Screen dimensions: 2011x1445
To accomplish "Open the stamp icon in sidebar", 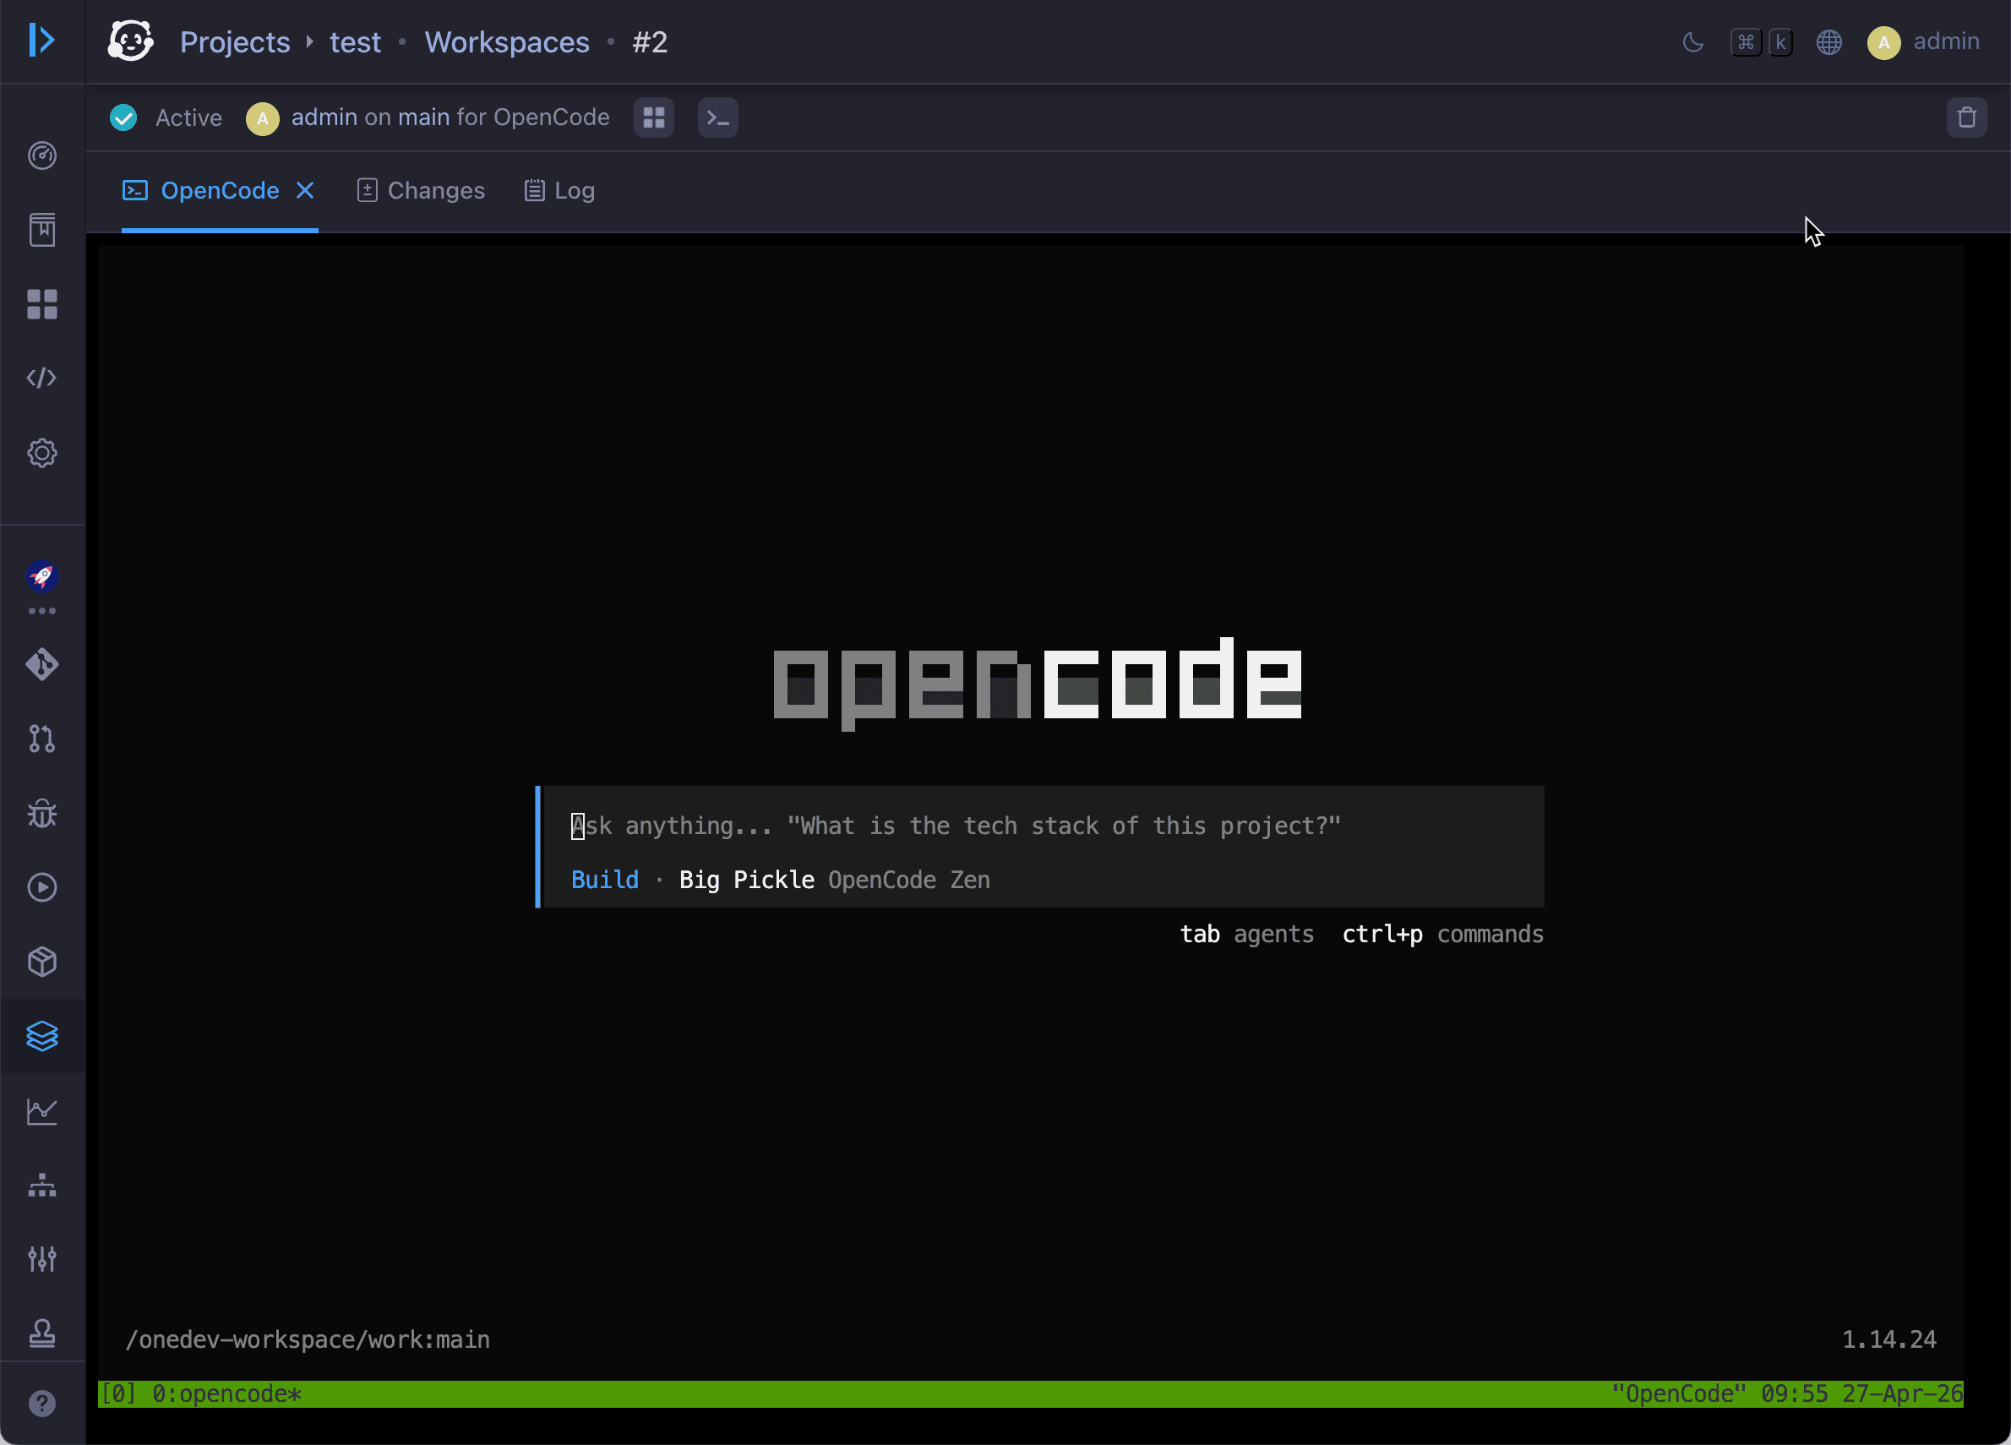I will click(x=41, y=1333).
